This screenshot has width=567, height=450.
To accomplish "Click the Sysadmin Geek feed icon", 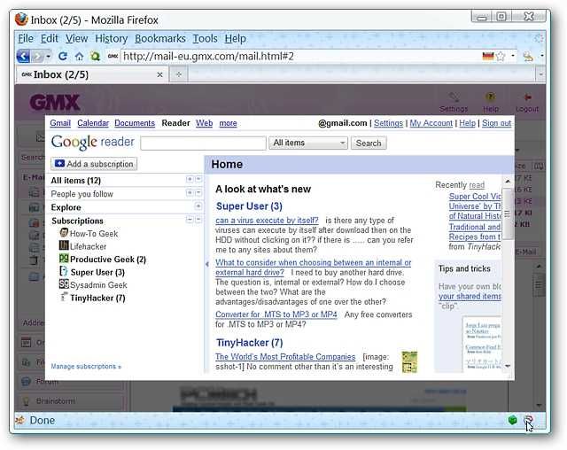I will (64, 284).
